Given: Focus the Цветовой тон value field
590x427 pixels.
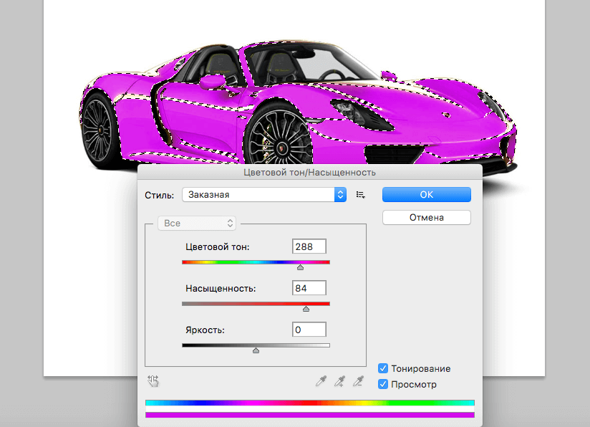Looking at the screenshot, I should (309, 246).
